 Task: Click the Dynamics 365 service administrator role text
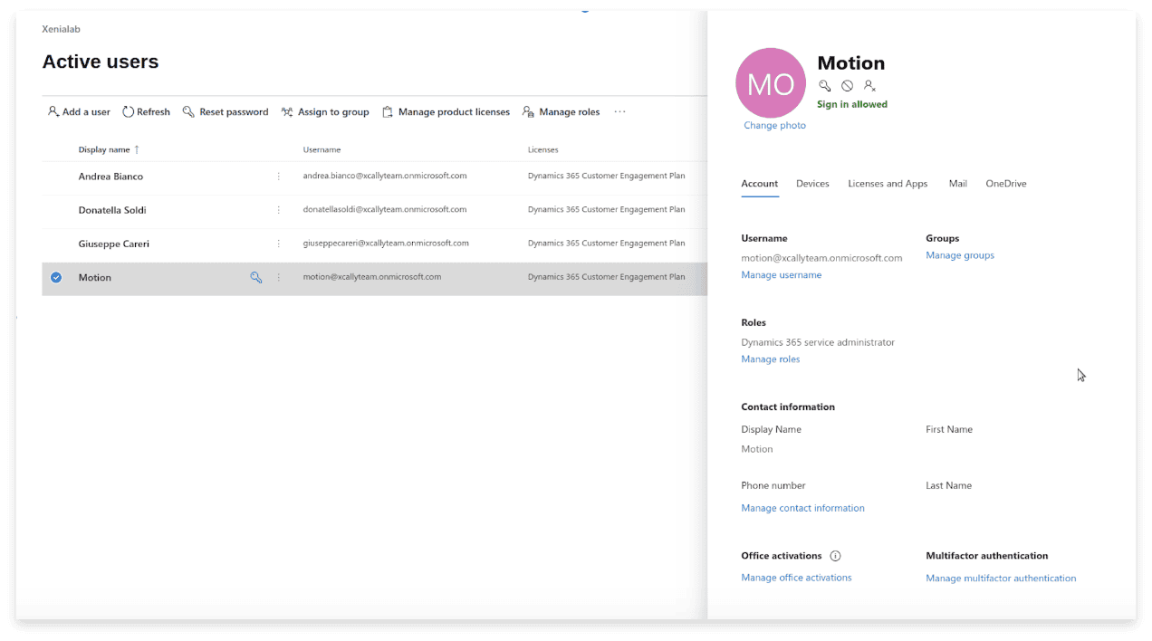[818, 343]
